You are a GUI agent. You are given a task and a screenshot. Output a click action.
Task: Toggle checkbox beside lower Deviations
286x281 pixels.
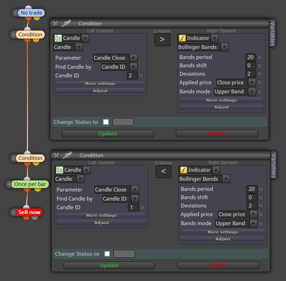(x=261, y=206)
